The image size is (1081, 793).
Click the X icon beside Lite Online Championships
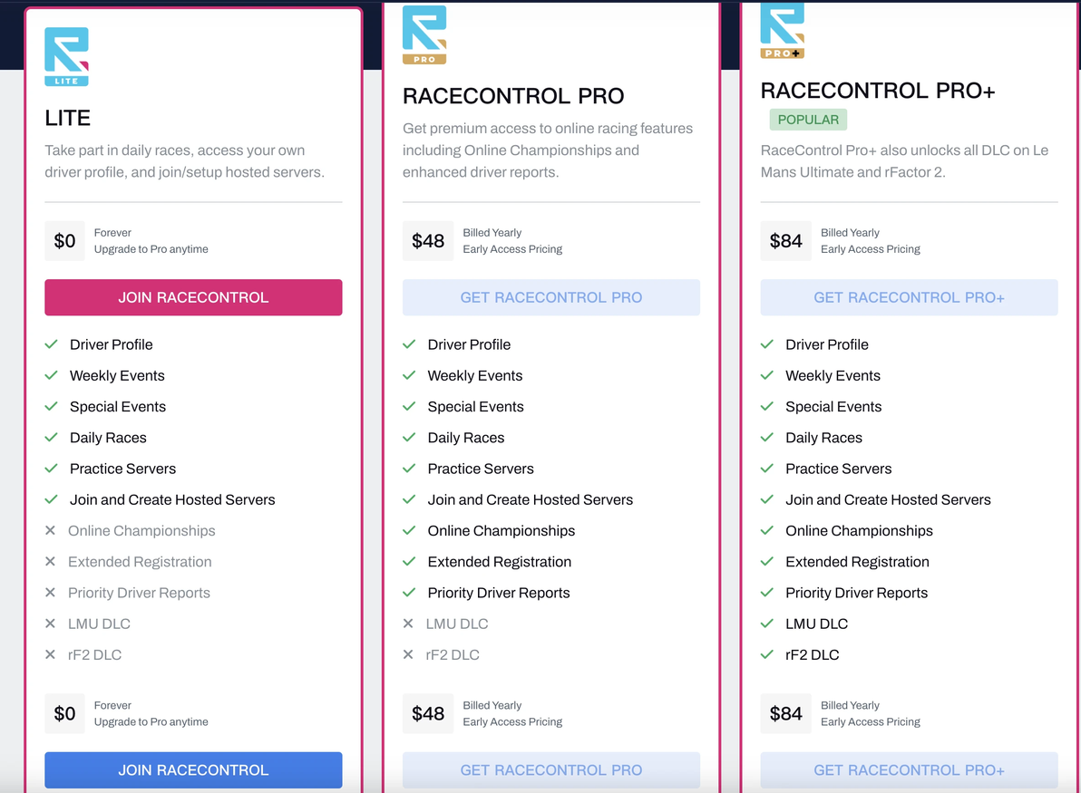(51, 531)
